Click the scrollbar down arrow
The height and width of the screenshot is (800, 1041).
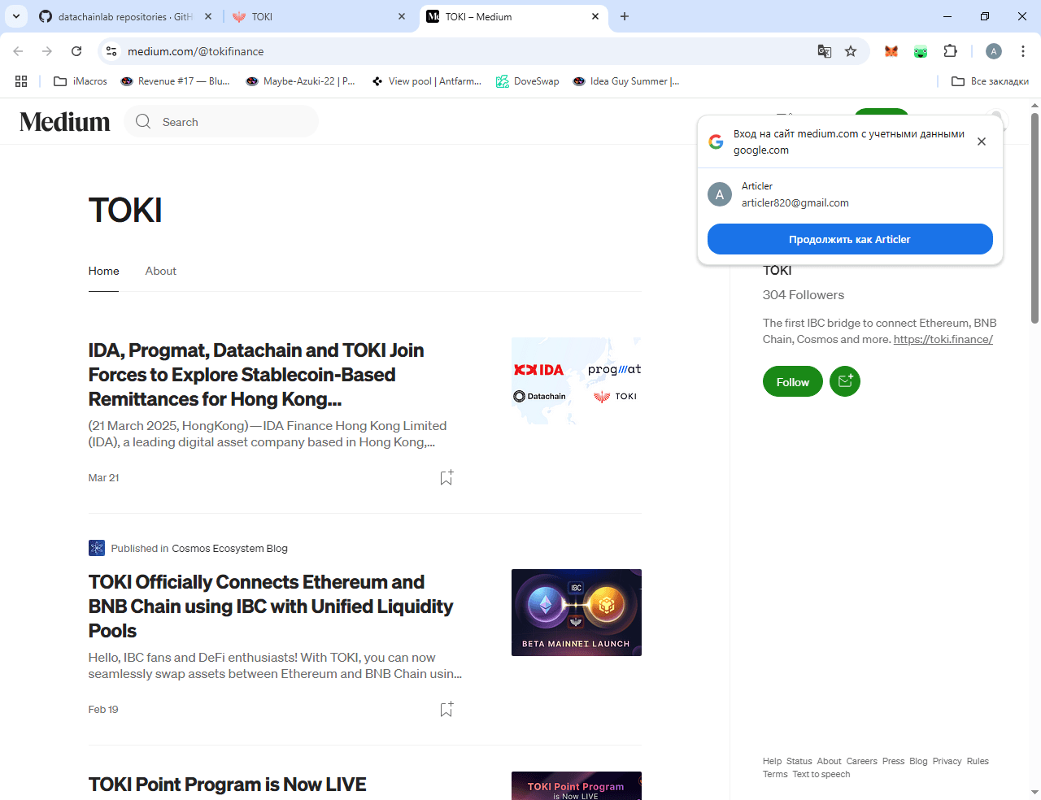pyautogui.click(x=1035, y=793)
